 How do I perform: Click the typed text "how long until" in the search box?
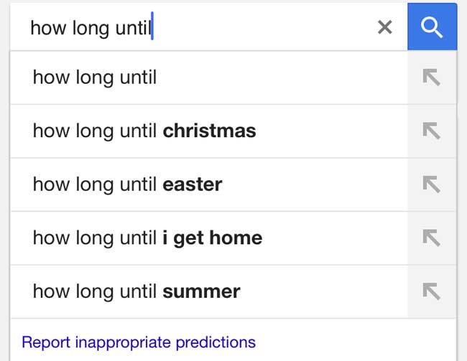(x=91, y=27)
